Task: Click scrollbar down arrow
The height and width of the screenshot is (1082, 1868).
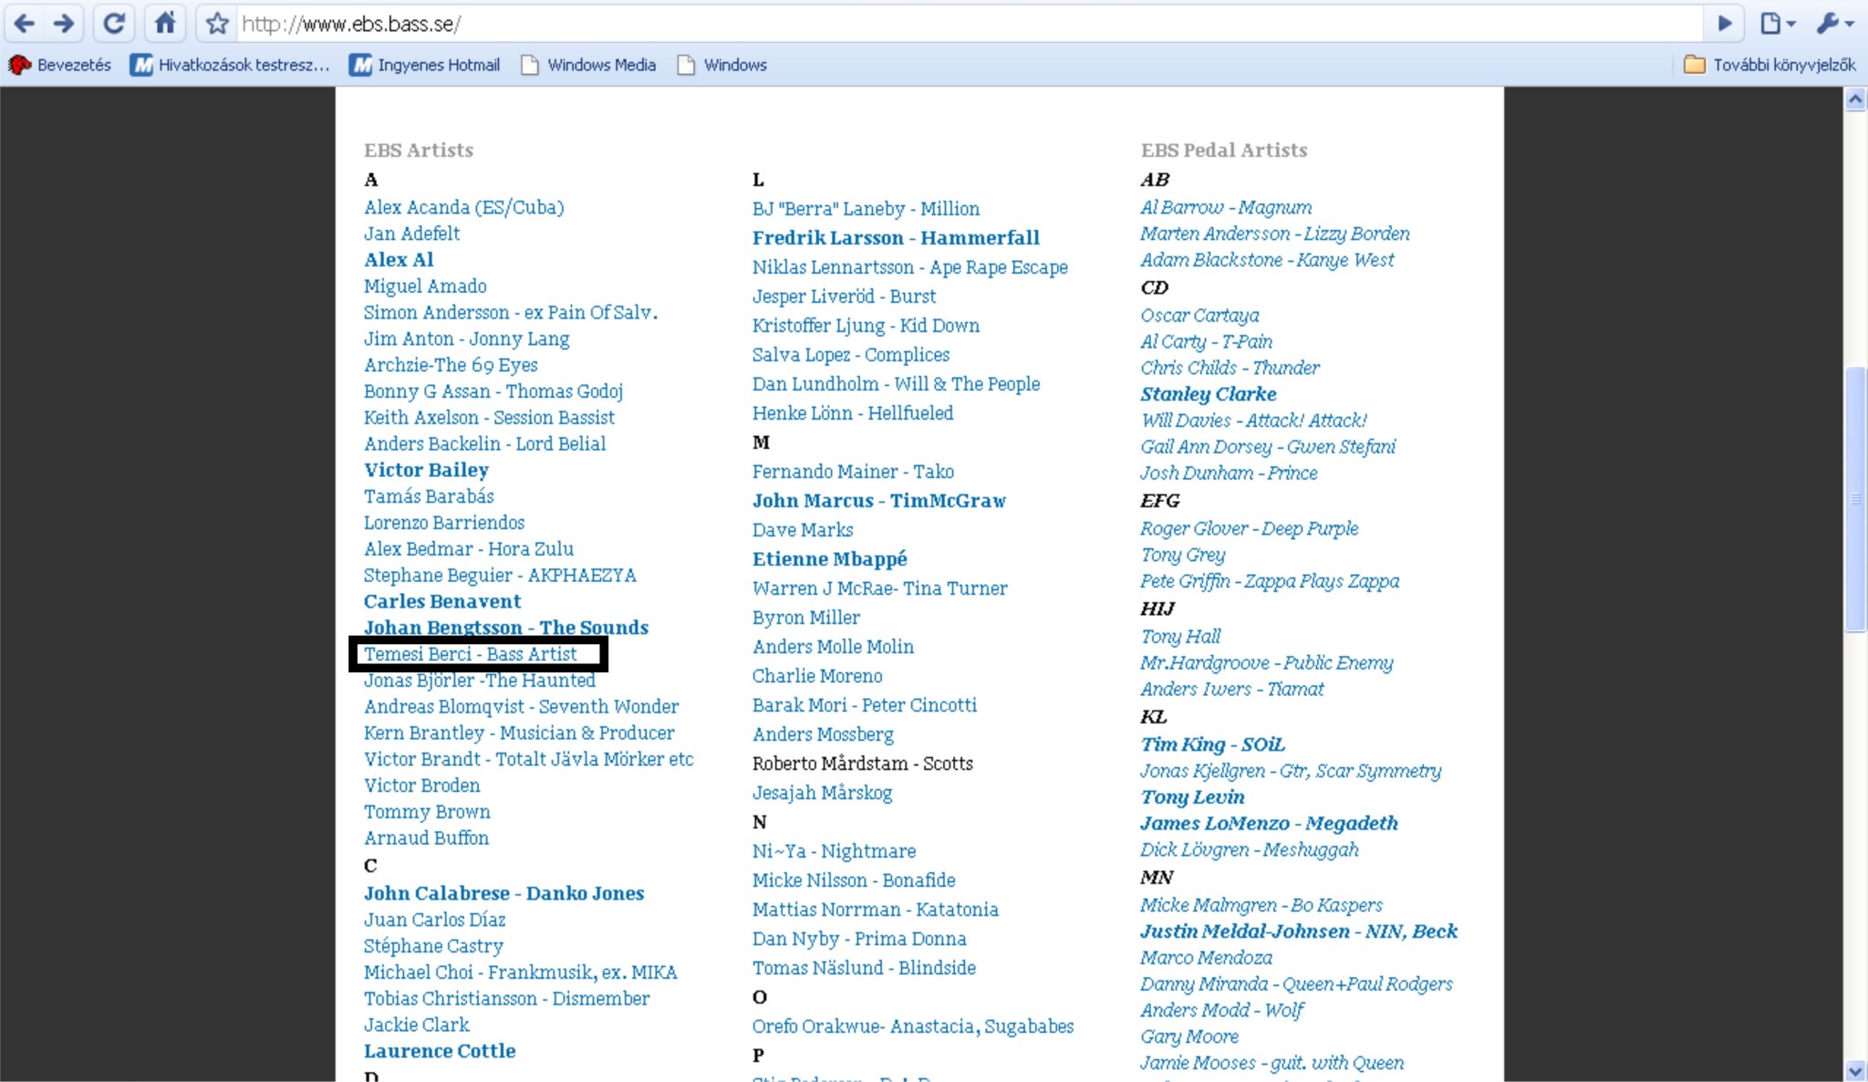Action: (1855, 1070)
